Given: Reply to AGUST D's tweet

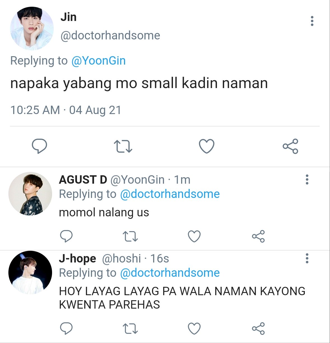Looking at the screenshot, I should [66, 236].
